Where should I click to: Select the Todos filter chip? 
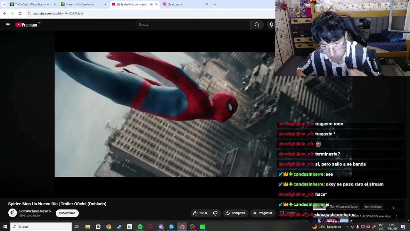point(319,207)
